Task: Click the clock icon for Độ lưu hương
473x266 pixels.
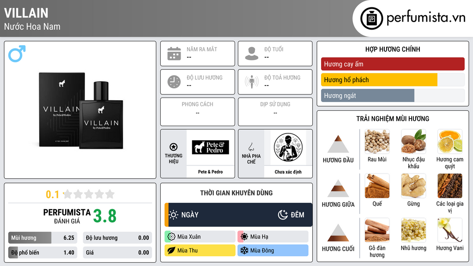Action: pyautogui.click(x=174, y=82)
